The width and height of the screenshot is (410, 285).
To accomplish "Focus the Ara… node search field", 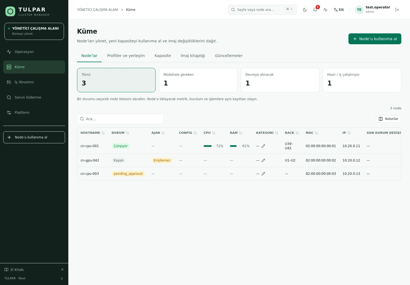I will (120, 119).
